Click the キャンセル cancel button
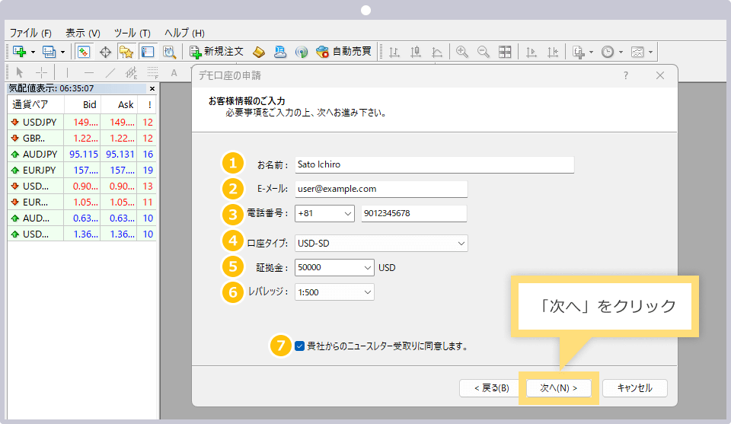Image resolution: width=731 pixels, height=424 pixels. (x=634, y=388)
